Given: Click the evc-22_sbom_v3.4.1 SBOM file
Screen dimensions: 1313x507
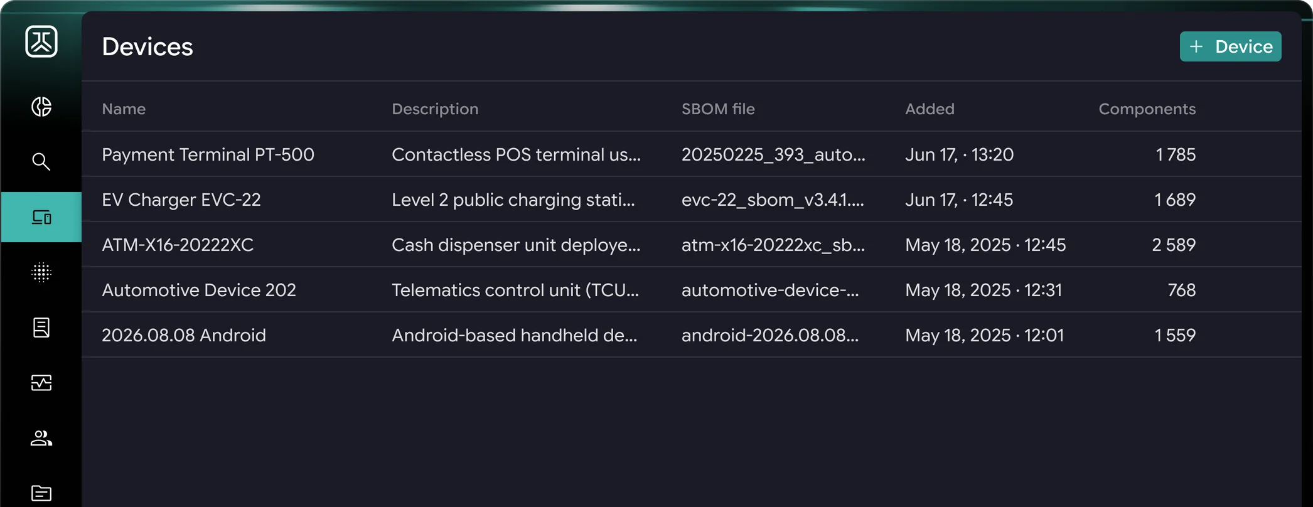Looking at the screenshot, I should (x=773, y=200).
